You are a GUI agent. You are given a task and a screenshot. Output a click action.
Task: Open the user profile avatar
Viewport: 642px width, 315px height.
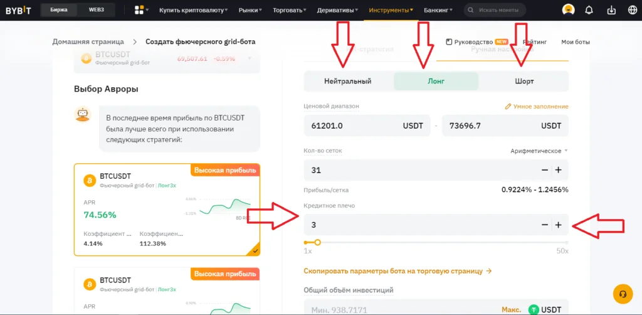coord(568,10)
